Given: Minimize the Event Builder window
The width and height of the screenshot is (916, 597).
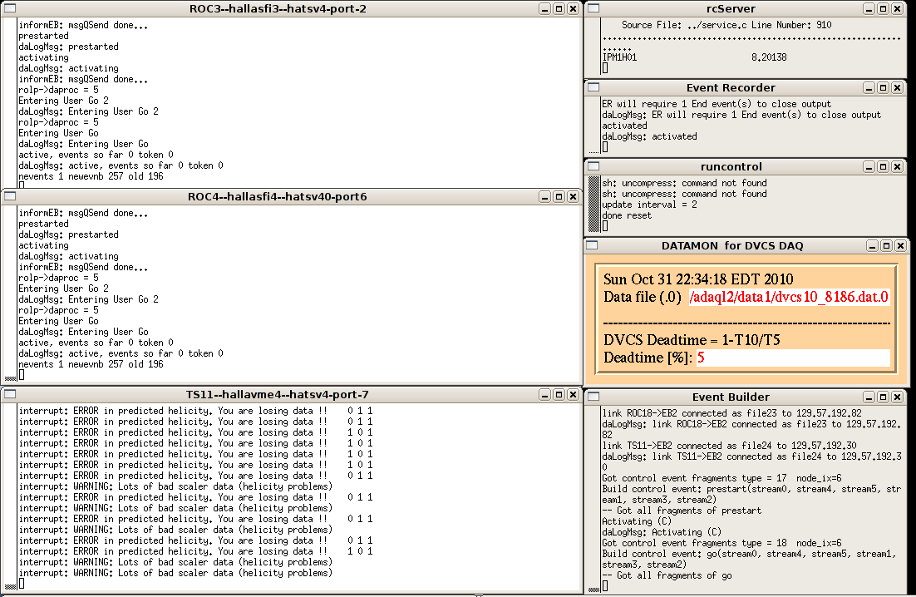Looking at the screenshot, I should [869, 397].
